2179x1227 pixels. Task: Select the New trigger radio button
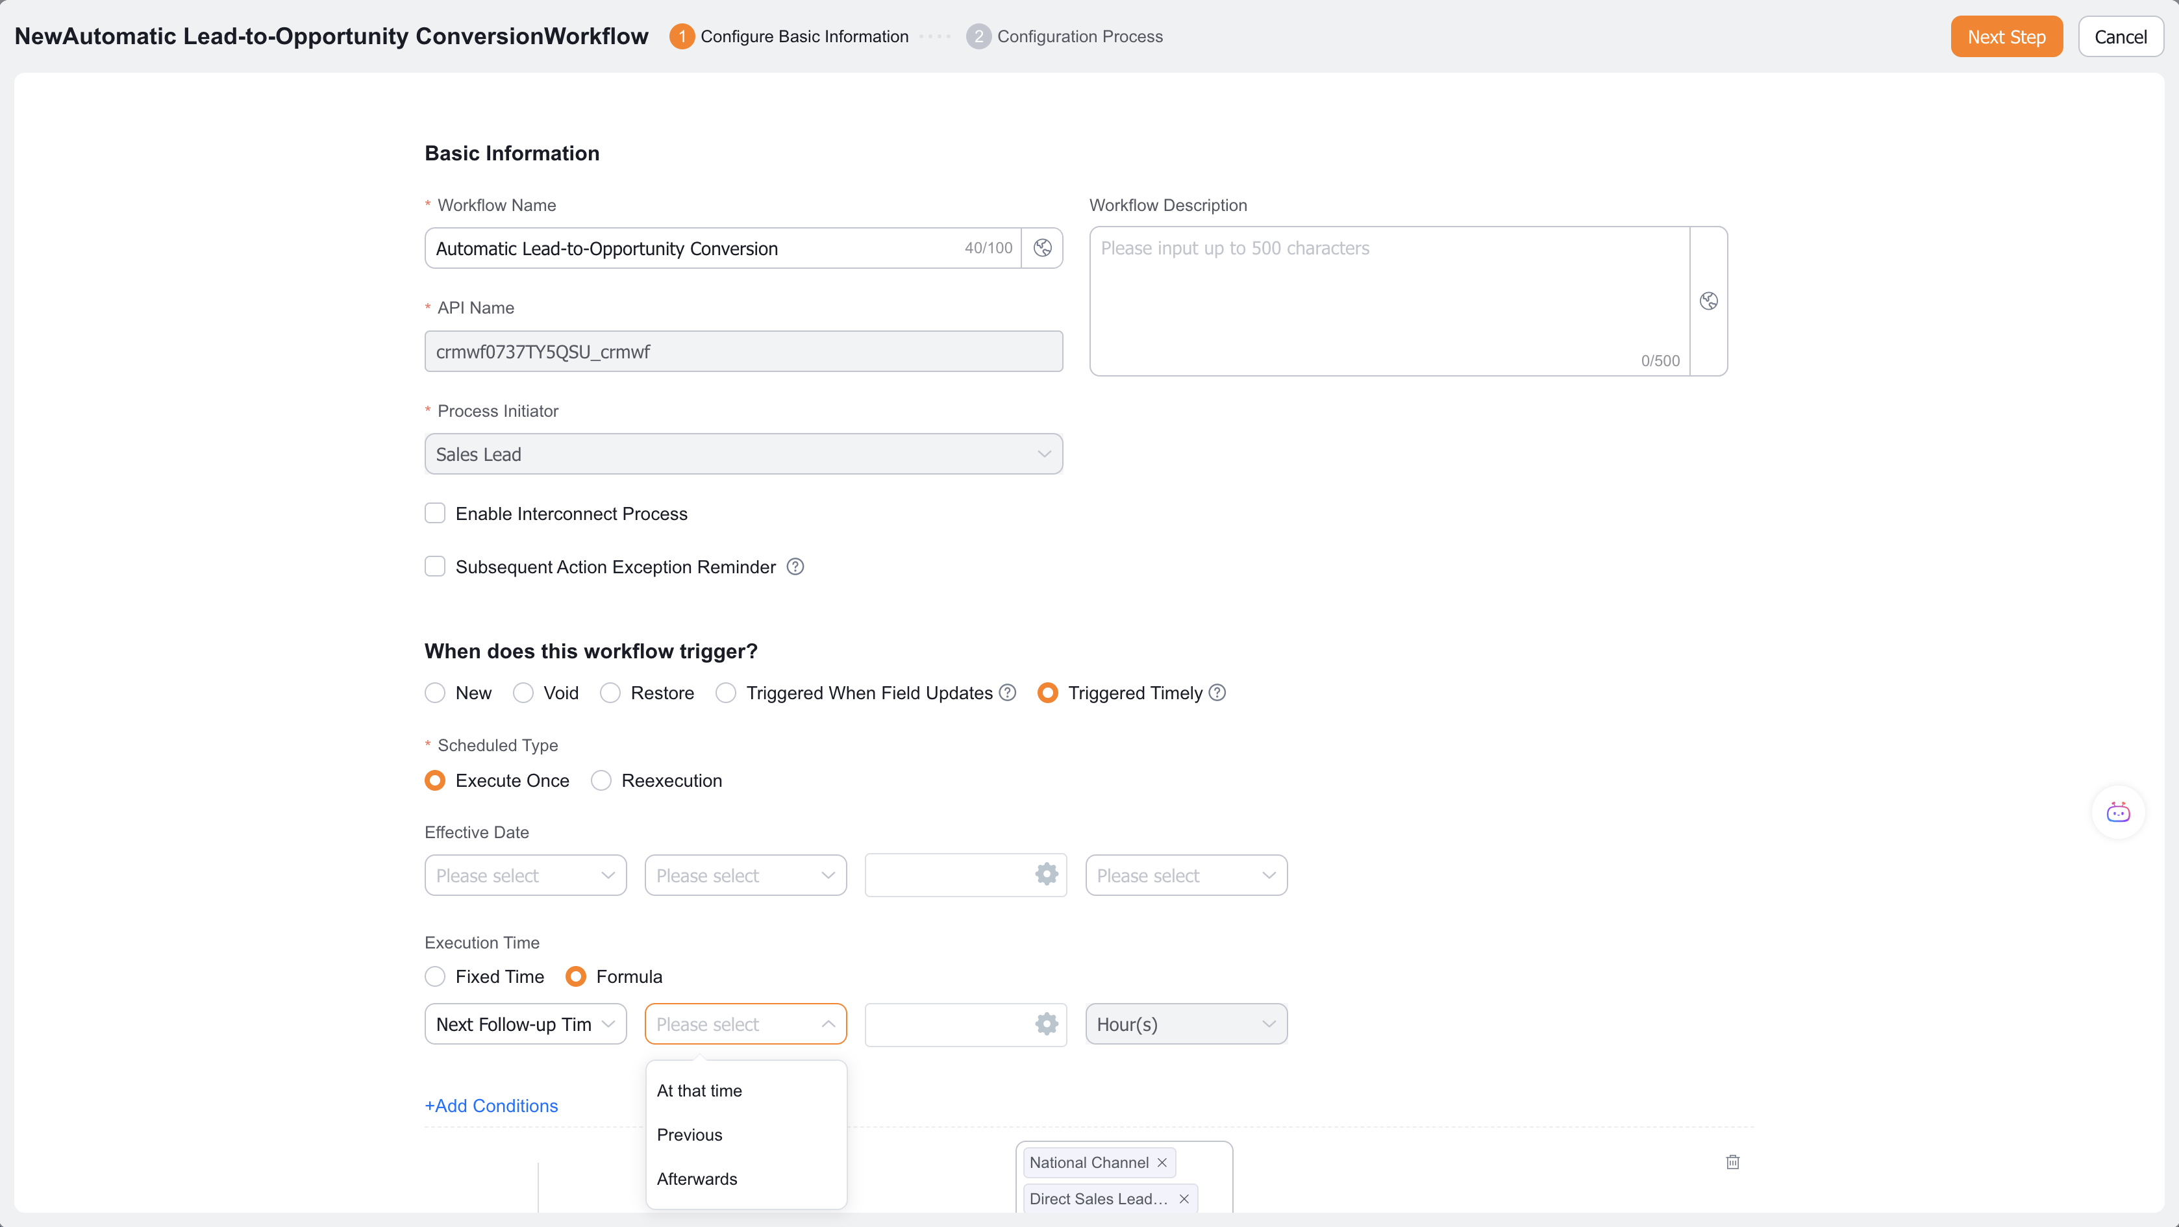pos(435,693)
